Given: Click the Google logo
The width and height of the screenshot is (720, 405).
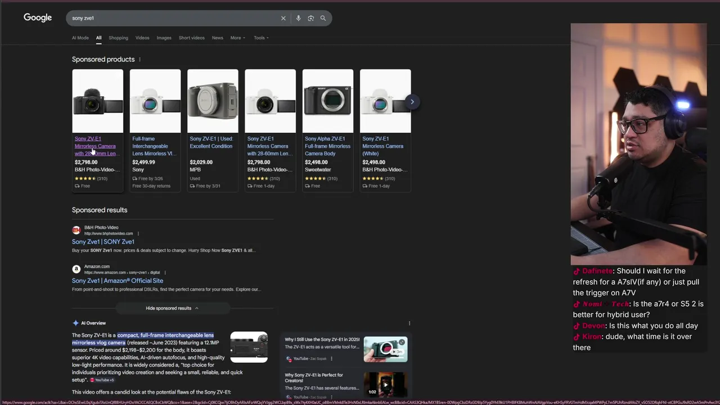Looking at the screenshot, I should click(x=38, y=18).
